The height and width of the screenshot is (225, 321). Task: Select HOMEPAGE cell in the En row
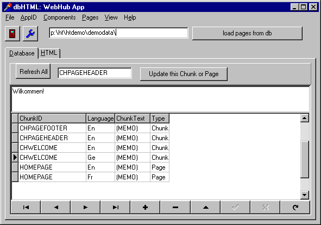coord(52,167)
